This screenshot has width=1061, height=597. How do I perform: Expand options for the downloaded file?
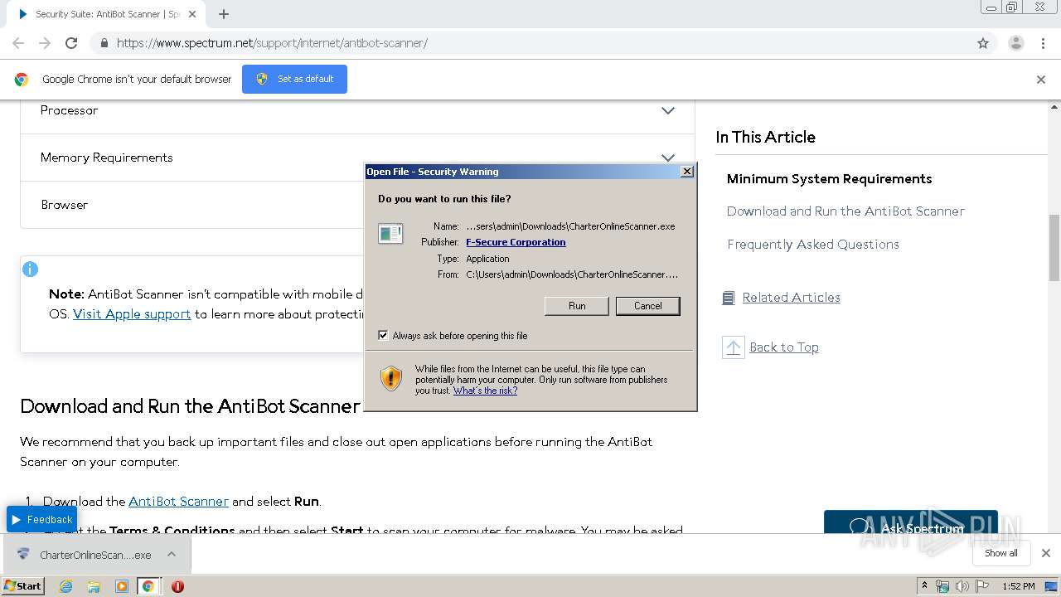pos(172,555)
